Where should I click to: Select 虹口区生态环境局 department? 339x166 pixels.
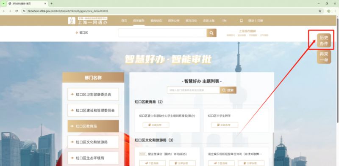coord(93,158)
